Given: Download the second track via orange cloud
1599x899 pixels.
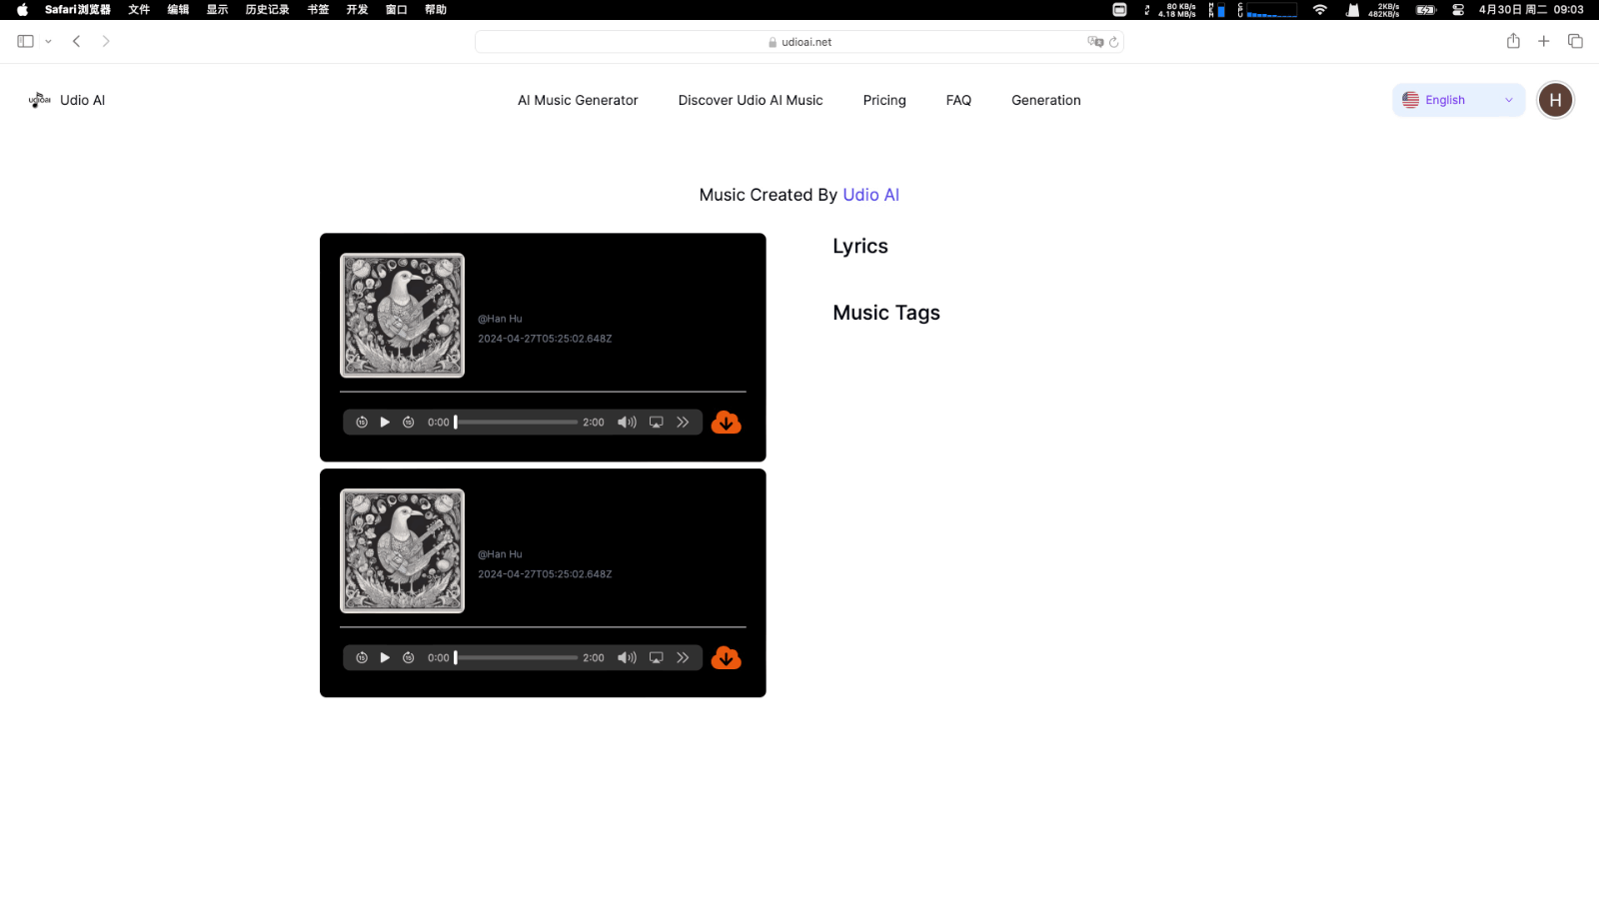Looking at the screenshot, I should pyautogui.click(x=726, y=658).
